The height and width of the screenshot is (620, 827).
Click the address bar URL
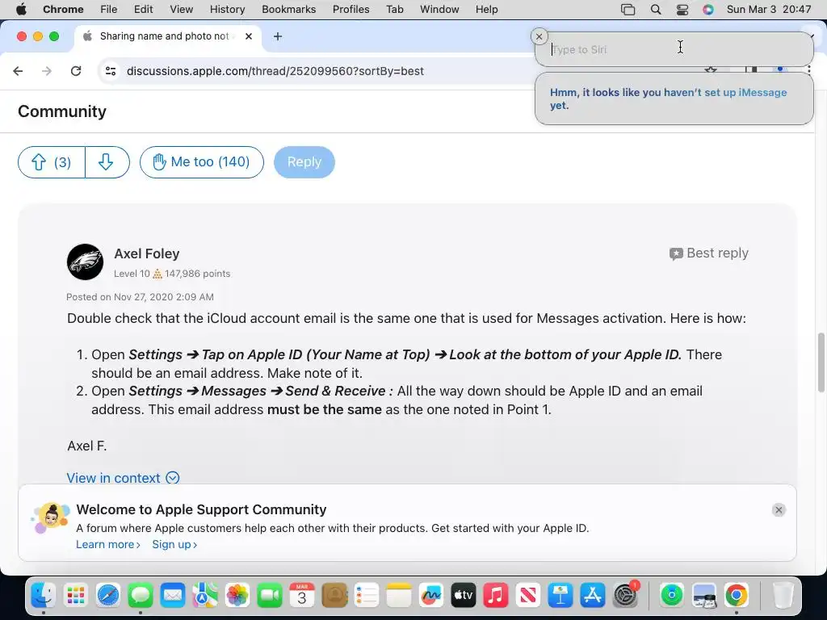click(275, 71)
